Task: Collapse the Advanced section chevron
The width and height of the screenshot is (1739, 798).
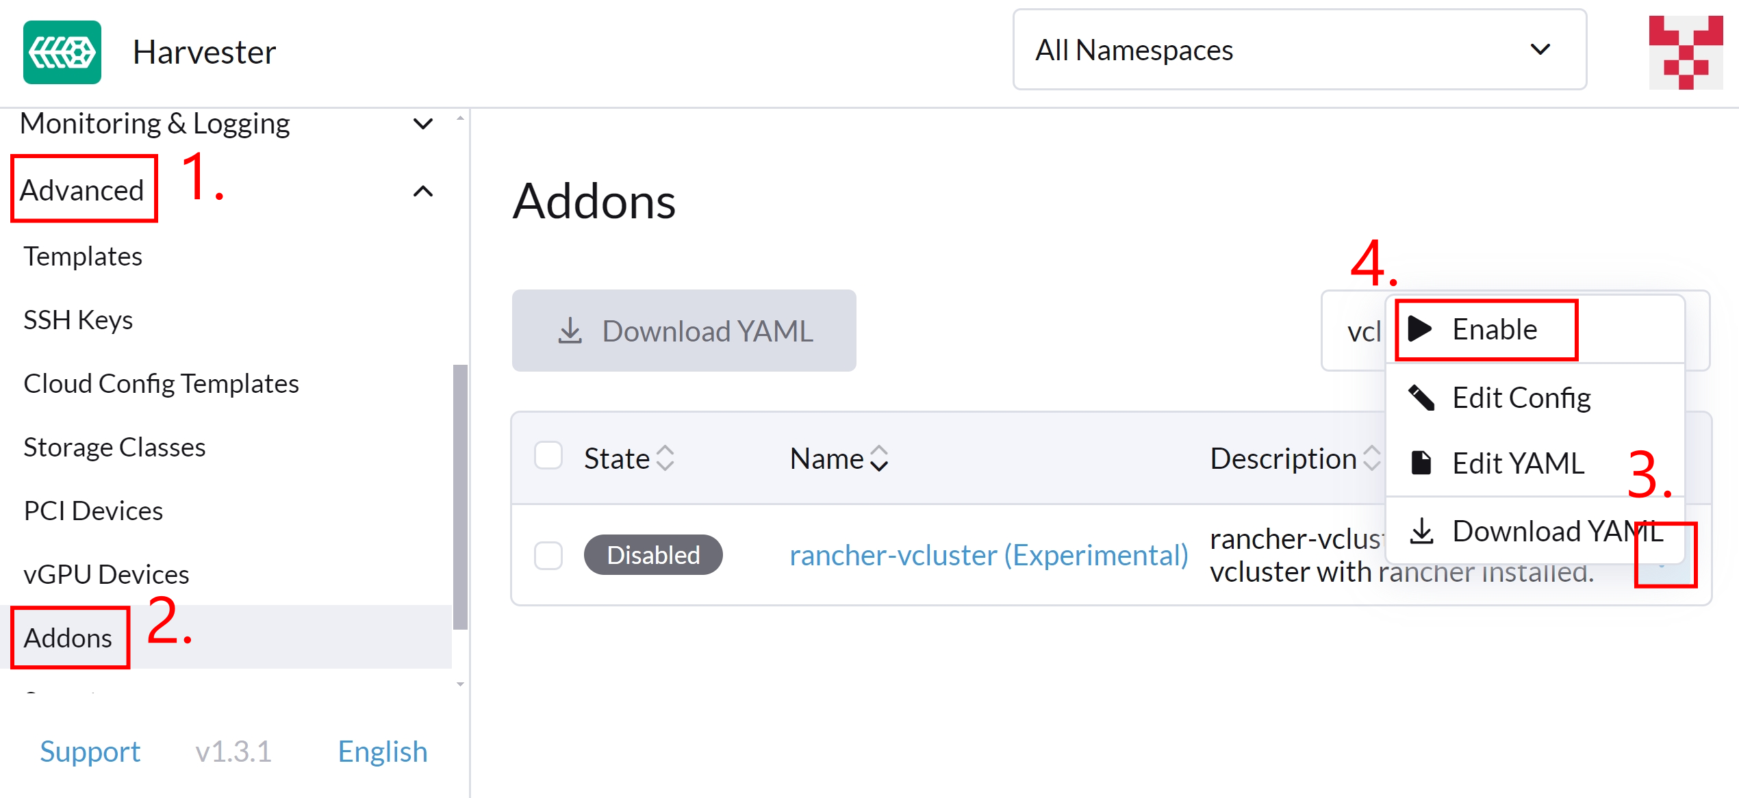Action: (423, 191)
